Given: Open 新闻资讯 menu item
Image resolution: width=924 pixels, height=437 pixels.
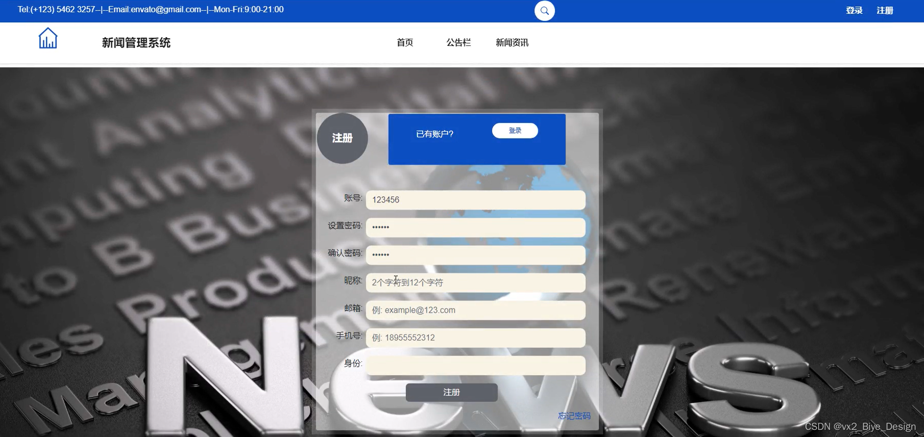Looking at the screenshot, I should (x=512, y=43).
